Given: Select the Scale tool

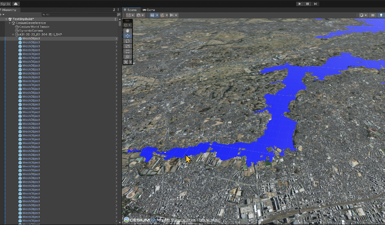Looking at the screenshot, I should point(128,46).
